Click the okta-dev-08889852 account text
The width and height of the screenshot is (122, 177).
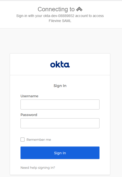point(59,16)
